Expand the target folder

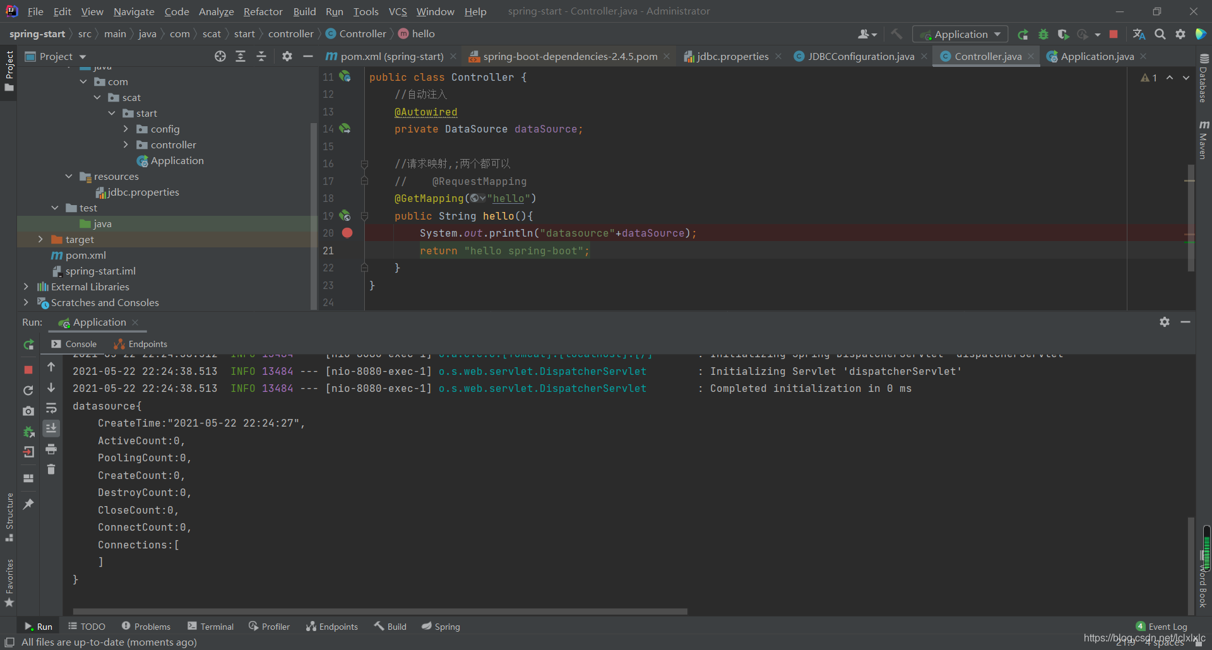point(40,239)
